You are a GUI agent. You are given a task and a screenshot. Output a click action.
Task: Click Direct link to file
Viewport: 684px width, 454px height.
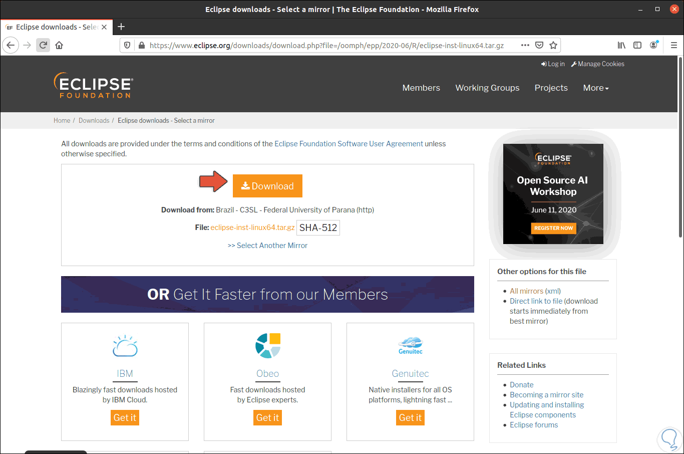coord(536,301)
